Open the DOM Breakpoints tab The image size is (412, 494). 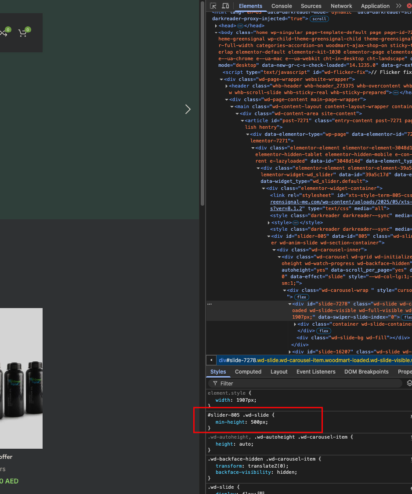(366, 372)
